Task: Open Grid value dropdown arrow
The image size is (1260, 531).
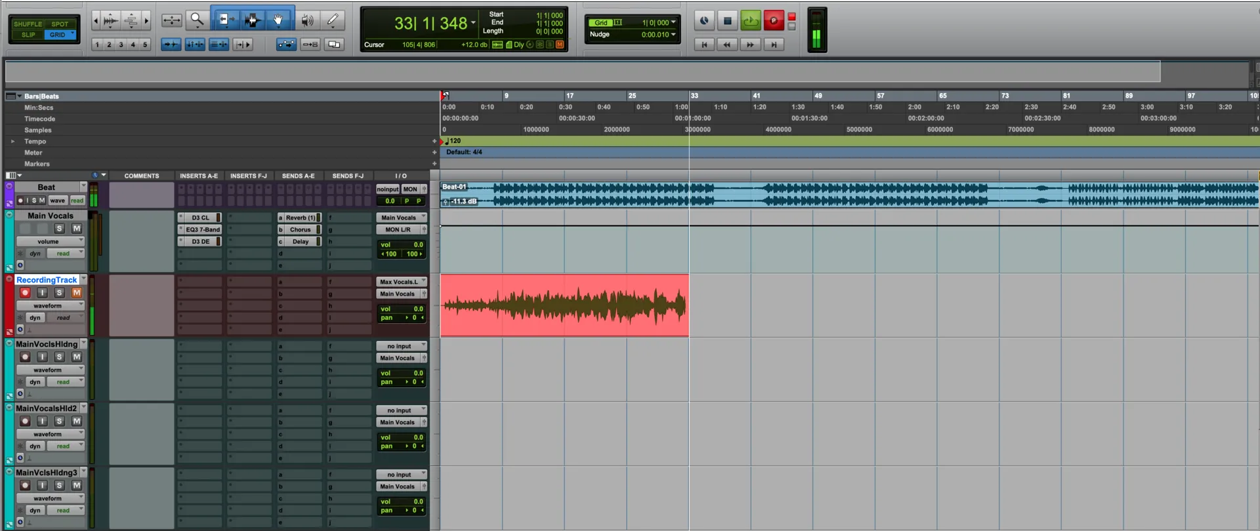Action: pyautogui.click(x=673, y=22)
